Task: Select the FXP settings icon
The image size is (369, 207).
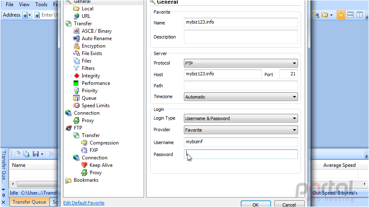Action: tap(84, 150)
